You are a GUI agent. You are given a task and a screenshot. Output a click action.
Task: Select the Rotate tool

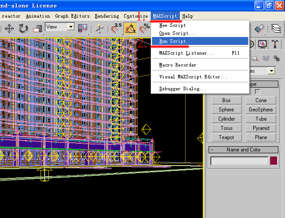click(23, 29)
